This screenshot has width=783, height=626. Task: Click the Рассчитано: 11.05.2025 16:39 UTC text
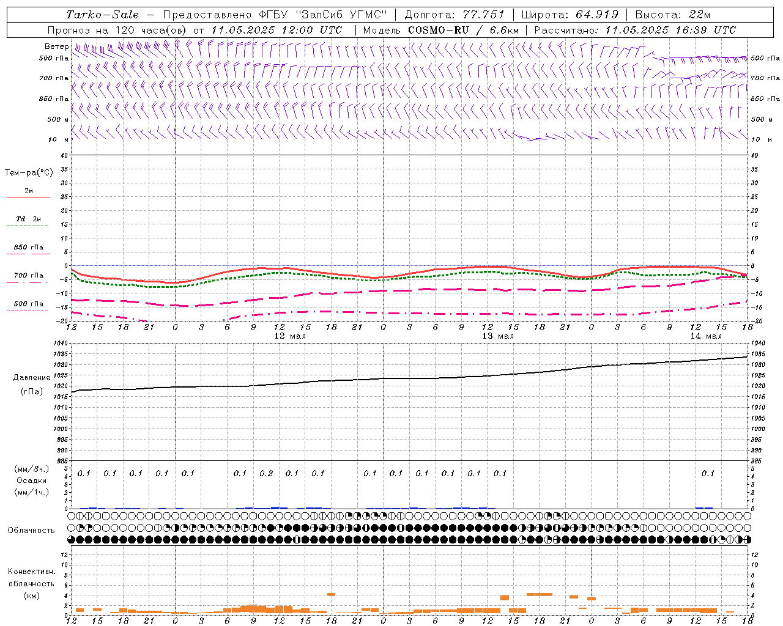pyautogui.click(x=635, y=30)
